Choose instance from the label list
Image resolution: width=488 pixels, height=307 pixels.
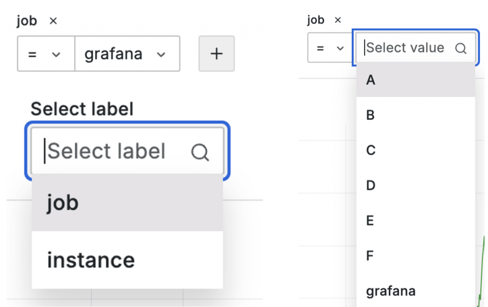point(127,260)
